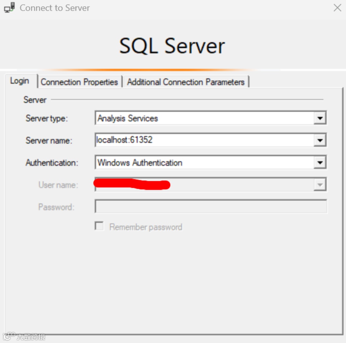Viewport: 346px width, 343px height.
Task: Click the 'Server' group heading
Action: [x=35, y=100]
